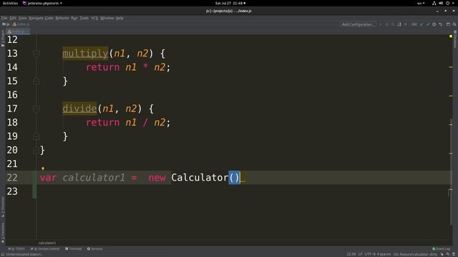Open the Database side panel tab
Image resolution: width=458 pixels, height=257 pixels.
click(x=455, y=39)
